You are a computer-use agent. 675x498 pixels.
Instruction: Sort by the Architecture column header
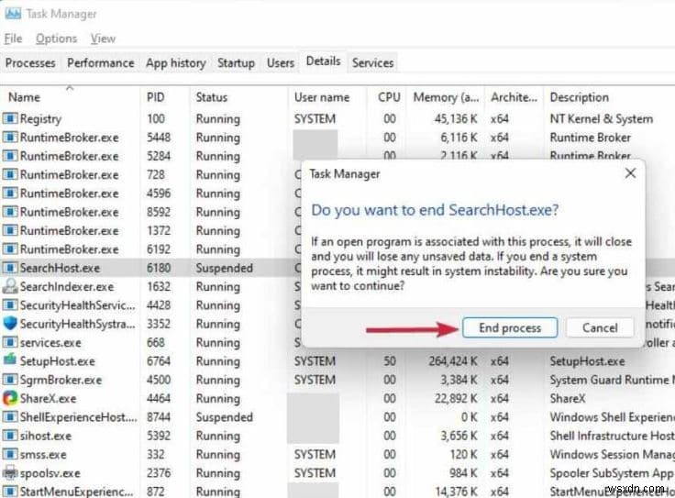[514, 97]
